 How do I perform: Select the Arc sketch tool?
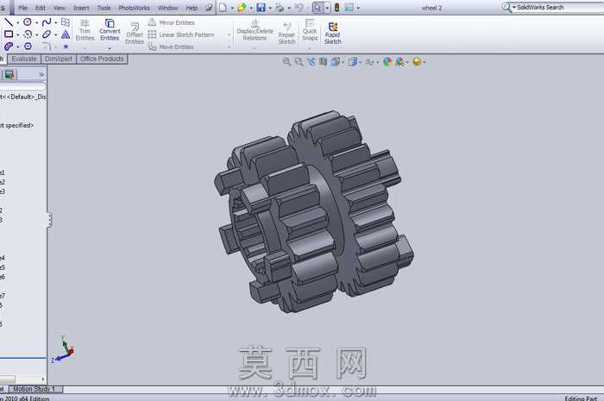[28, 34]
